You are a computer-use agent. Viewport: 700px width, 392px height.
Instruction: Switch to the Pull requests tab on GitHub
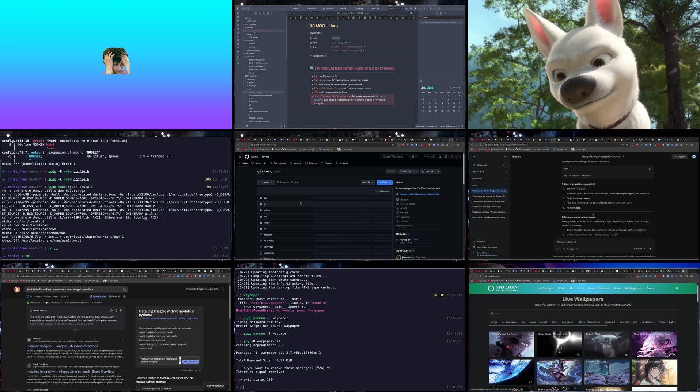point(280,163)
